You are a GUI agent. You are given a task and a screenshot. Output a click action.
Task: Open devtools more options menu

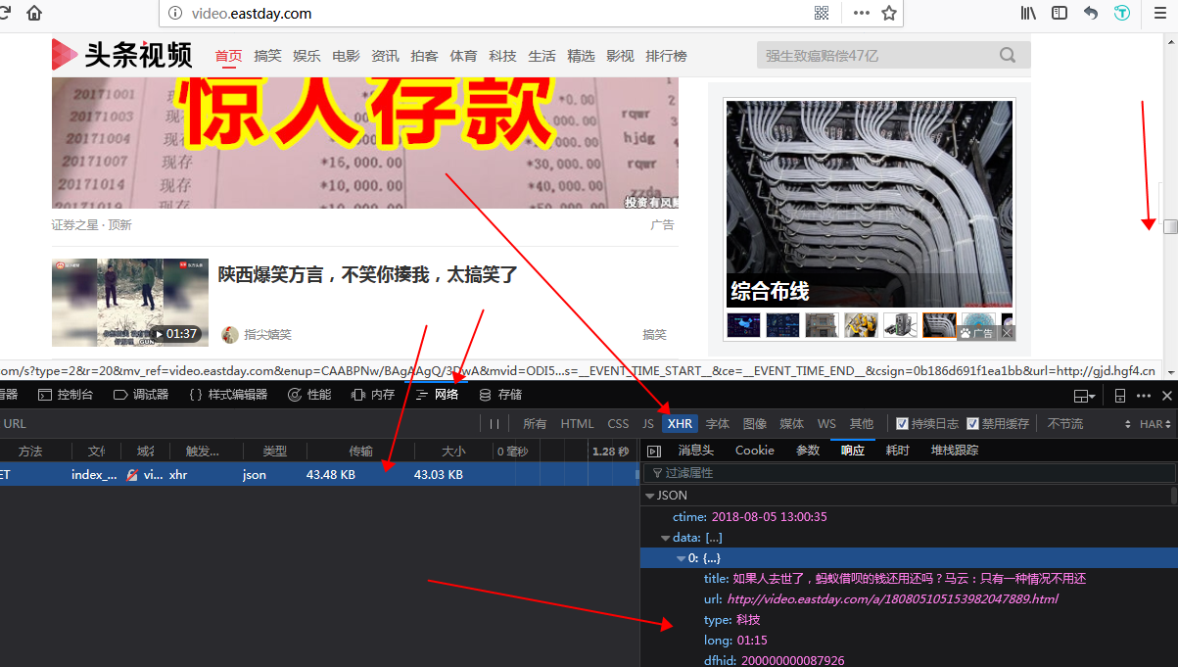click(x=1144, y=396)
